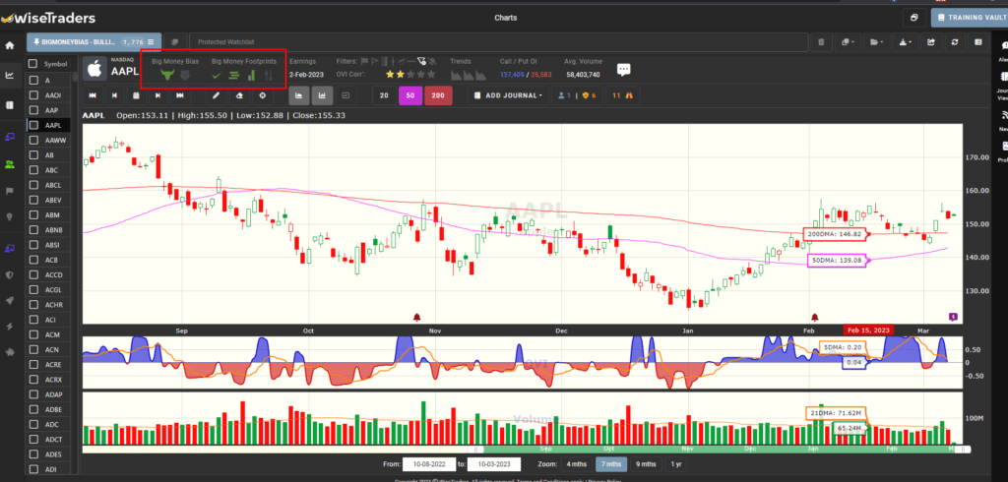Jump to the first bar of the chart
1008x482 pixels.
point(93,95)
